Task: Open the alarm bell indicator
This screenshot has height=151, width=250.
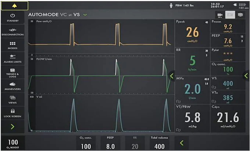Action: coord(14,6)
